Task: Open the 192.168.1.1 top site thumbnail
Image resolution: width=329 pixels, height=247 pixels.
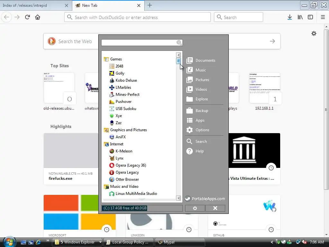Action: tap(264, 88)
